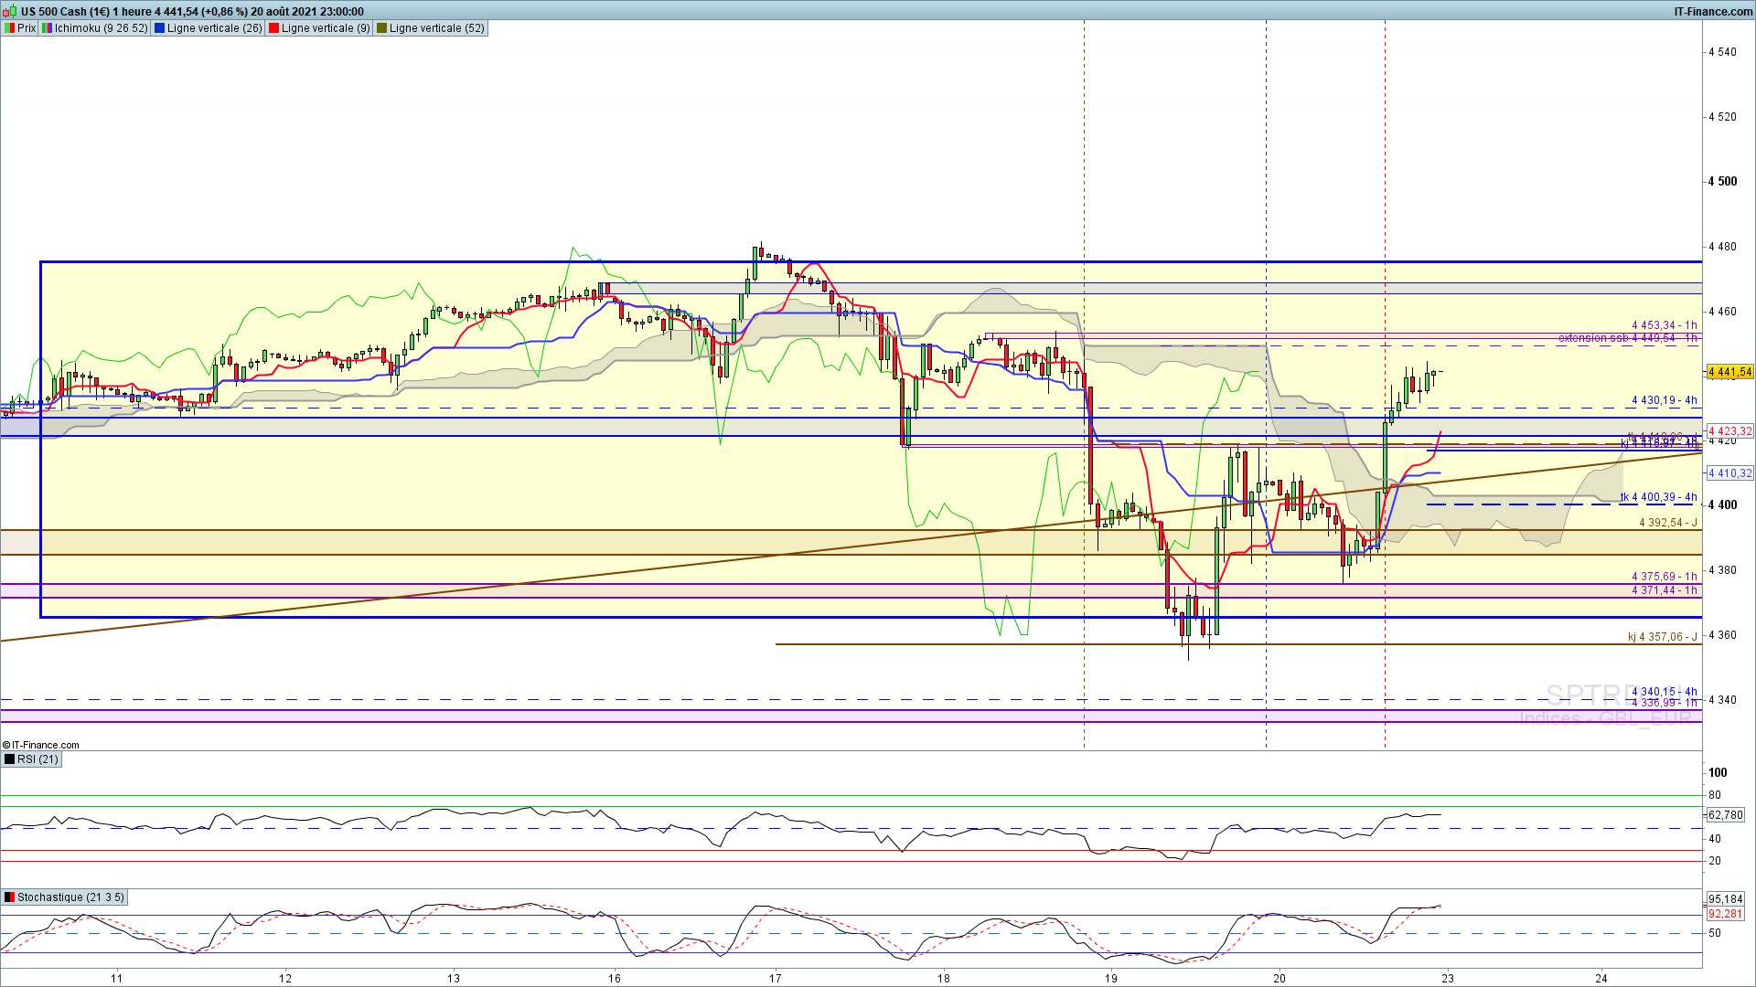Click the olive square of Ligne verticale (52)

[x=382, y=28]
